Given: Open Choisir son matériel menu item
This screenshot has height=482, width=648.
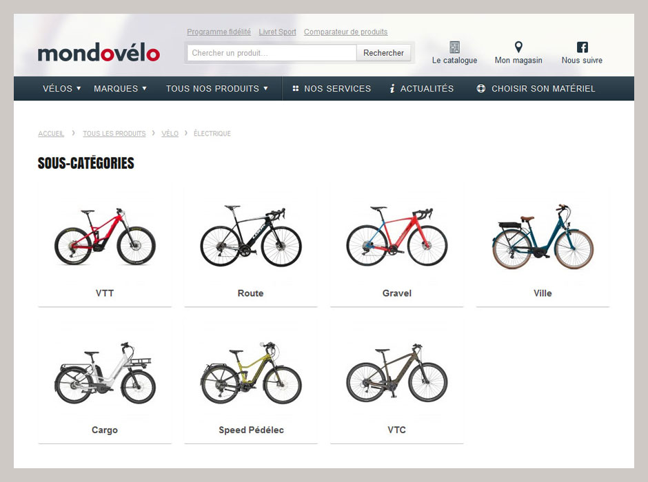Looking at the screenshot, I should (543, 88).
